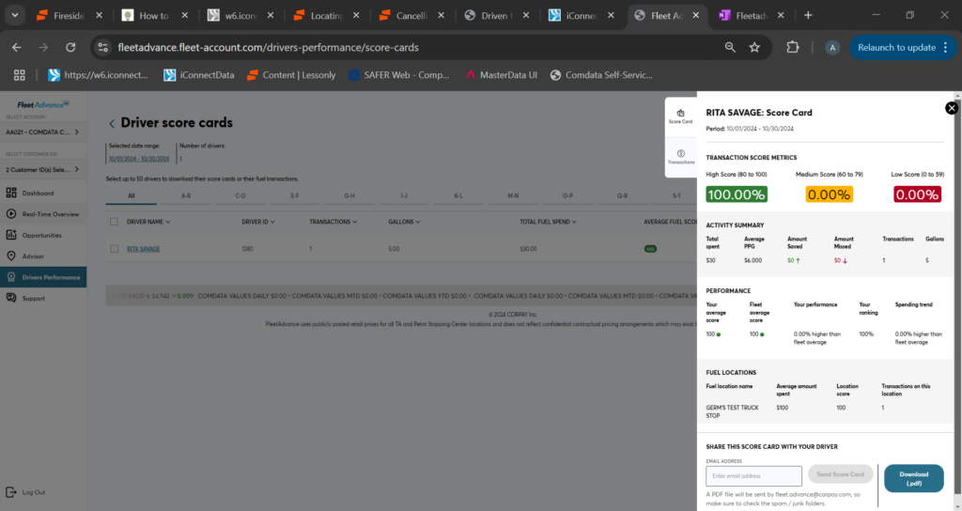
Task: Open the apps grid in bookmarks bar
Action: pyautogui.click(x=20, y=75)
